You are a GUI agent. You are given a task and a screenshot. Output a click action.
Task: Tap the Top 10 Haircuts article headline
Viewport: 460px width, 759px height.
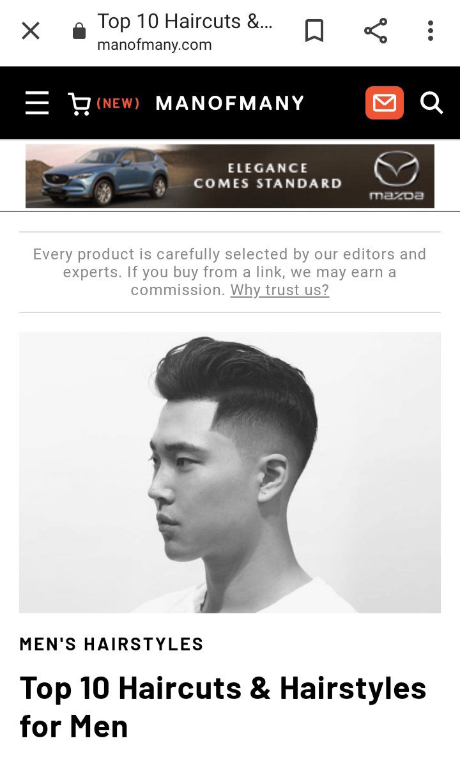coord(223,707)
